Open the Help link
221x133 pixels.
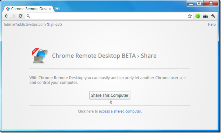(x=212, y=24)
